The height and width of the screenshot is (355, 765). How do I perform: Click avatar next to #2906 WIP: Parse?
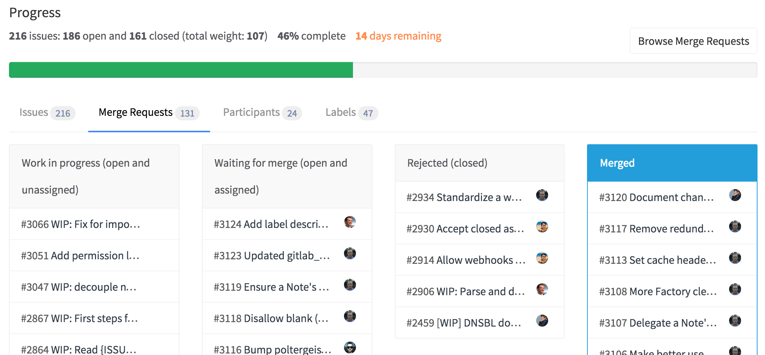coord(542,290)
